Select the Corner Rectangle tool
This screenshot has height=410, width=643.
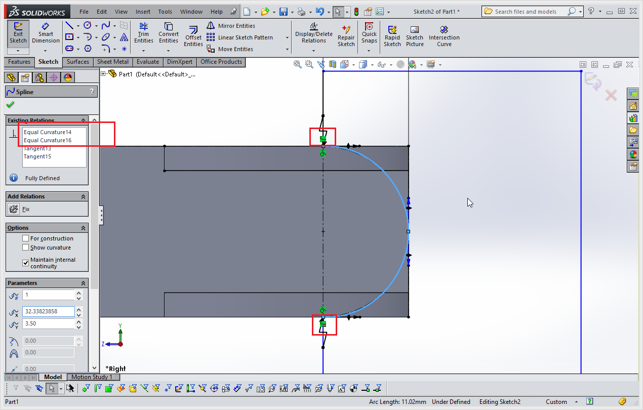69,37
